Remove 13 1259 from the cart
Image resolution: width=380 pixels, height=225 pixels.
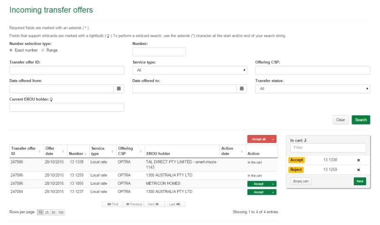[359, 170]
